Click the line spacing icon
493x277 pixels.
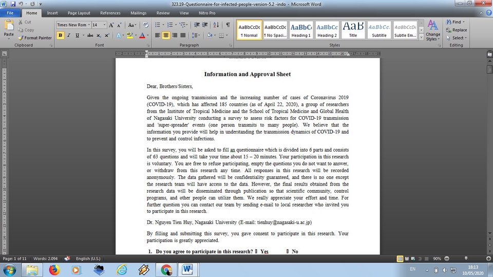(x=195, y=35)
